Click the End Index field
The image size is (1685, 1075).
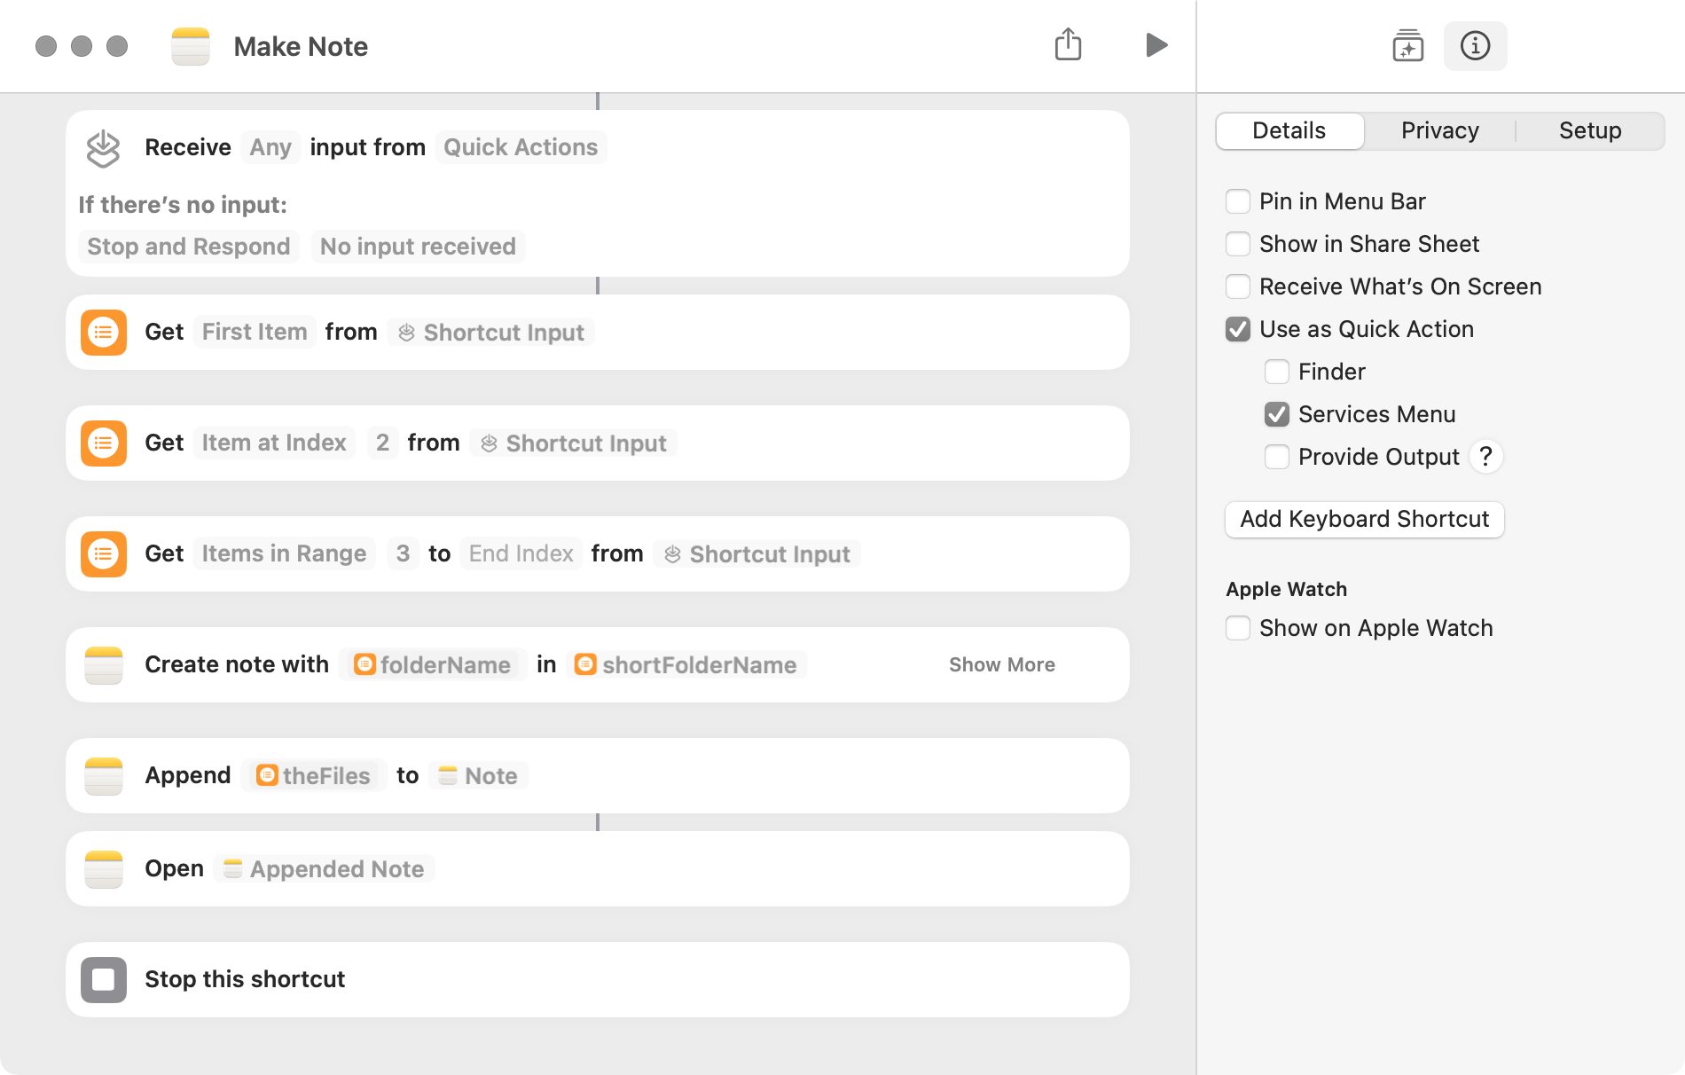pos(521,553)
